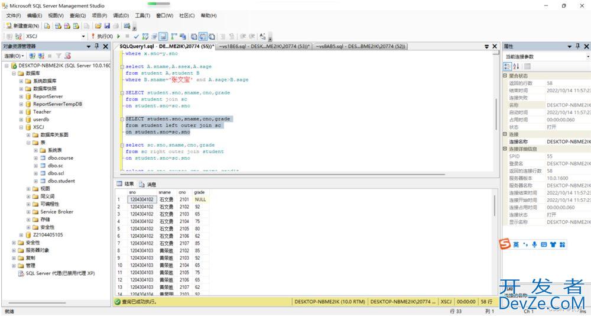
Task: Click the grade column header
Action: (x=199, y=192)
